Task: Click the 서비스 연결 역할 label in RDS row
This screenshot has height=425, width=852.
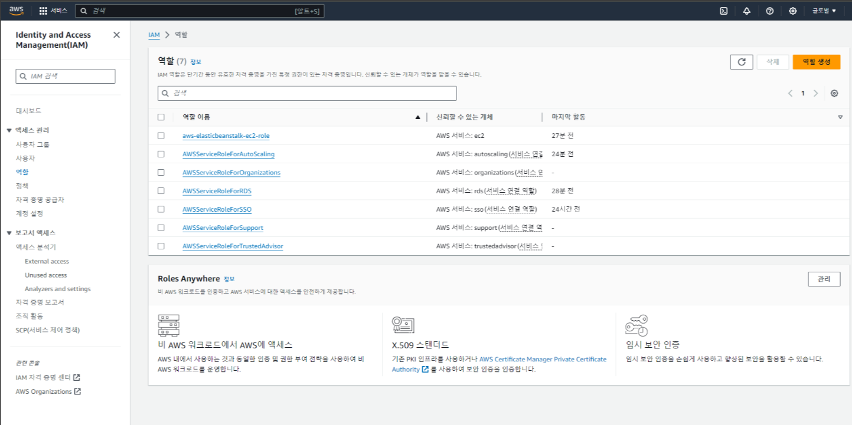Action: tap(511, 191)
